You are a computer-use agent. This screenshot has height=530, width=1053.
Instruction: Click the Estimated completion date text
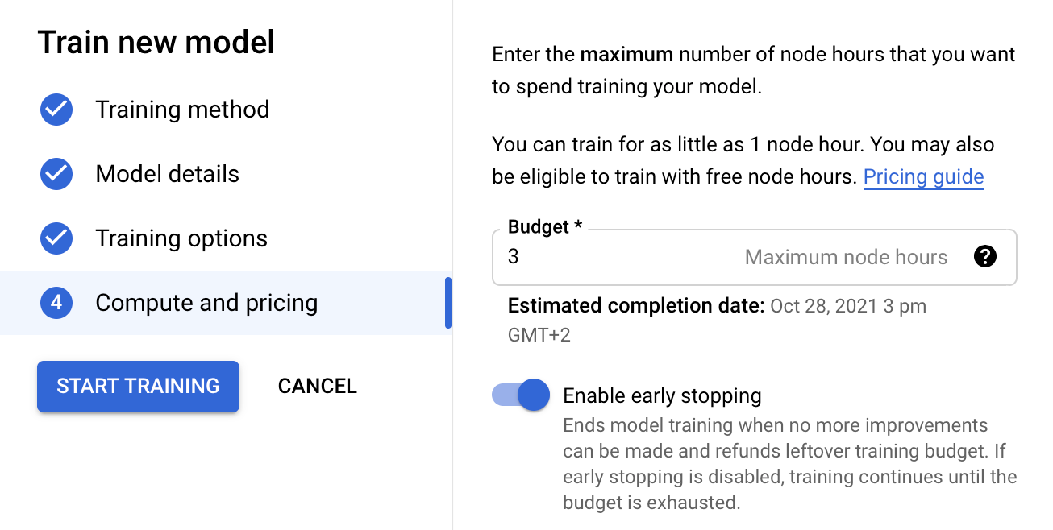coord(717,306)
